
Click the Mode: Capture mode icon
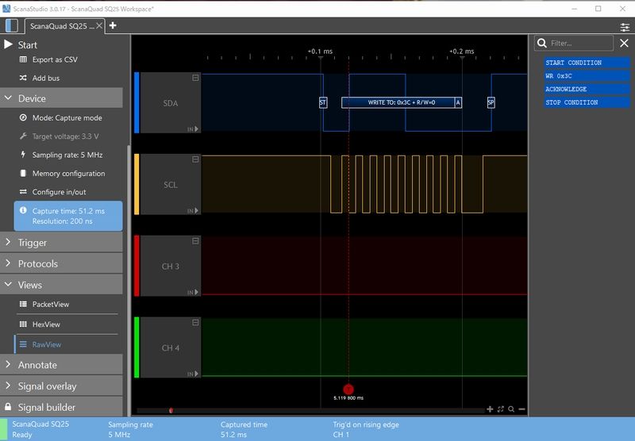[24, 117]
